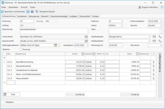The height and width of the screenshot is (109, 165).
Task: Expand the Brutto column dropdown button
Action: click(x=83, y=54)
